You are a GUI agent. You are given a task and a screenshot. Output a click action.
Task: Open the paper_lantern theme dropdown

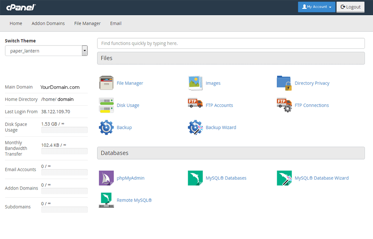[46, 51]
